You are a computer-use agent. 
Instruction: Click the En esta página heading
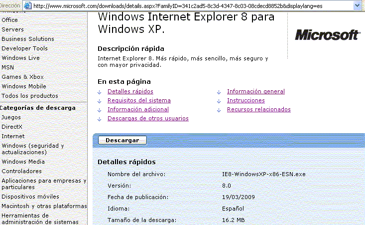(124, 82)
